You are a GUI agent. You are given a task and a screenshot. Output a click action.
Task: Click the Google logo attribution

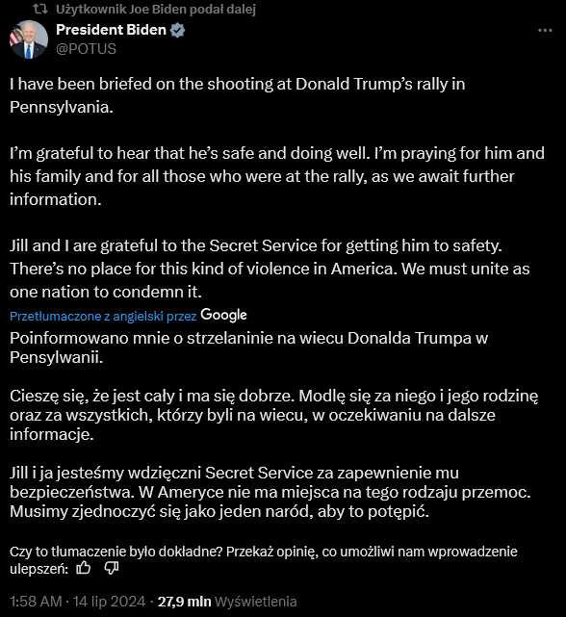pyautogui.click(x=223, y=315)
